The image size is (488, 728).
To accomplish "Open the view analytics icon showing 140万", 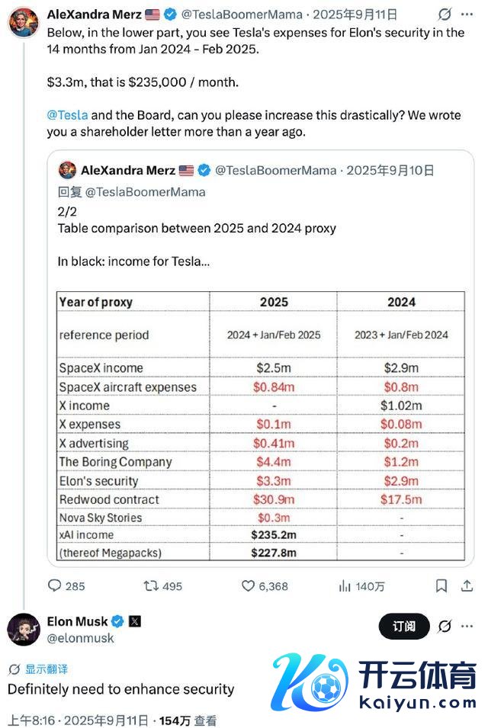I will pos(345,586).
